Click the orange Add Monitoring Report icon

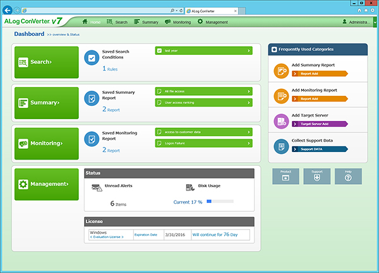[x=281, y=96]
